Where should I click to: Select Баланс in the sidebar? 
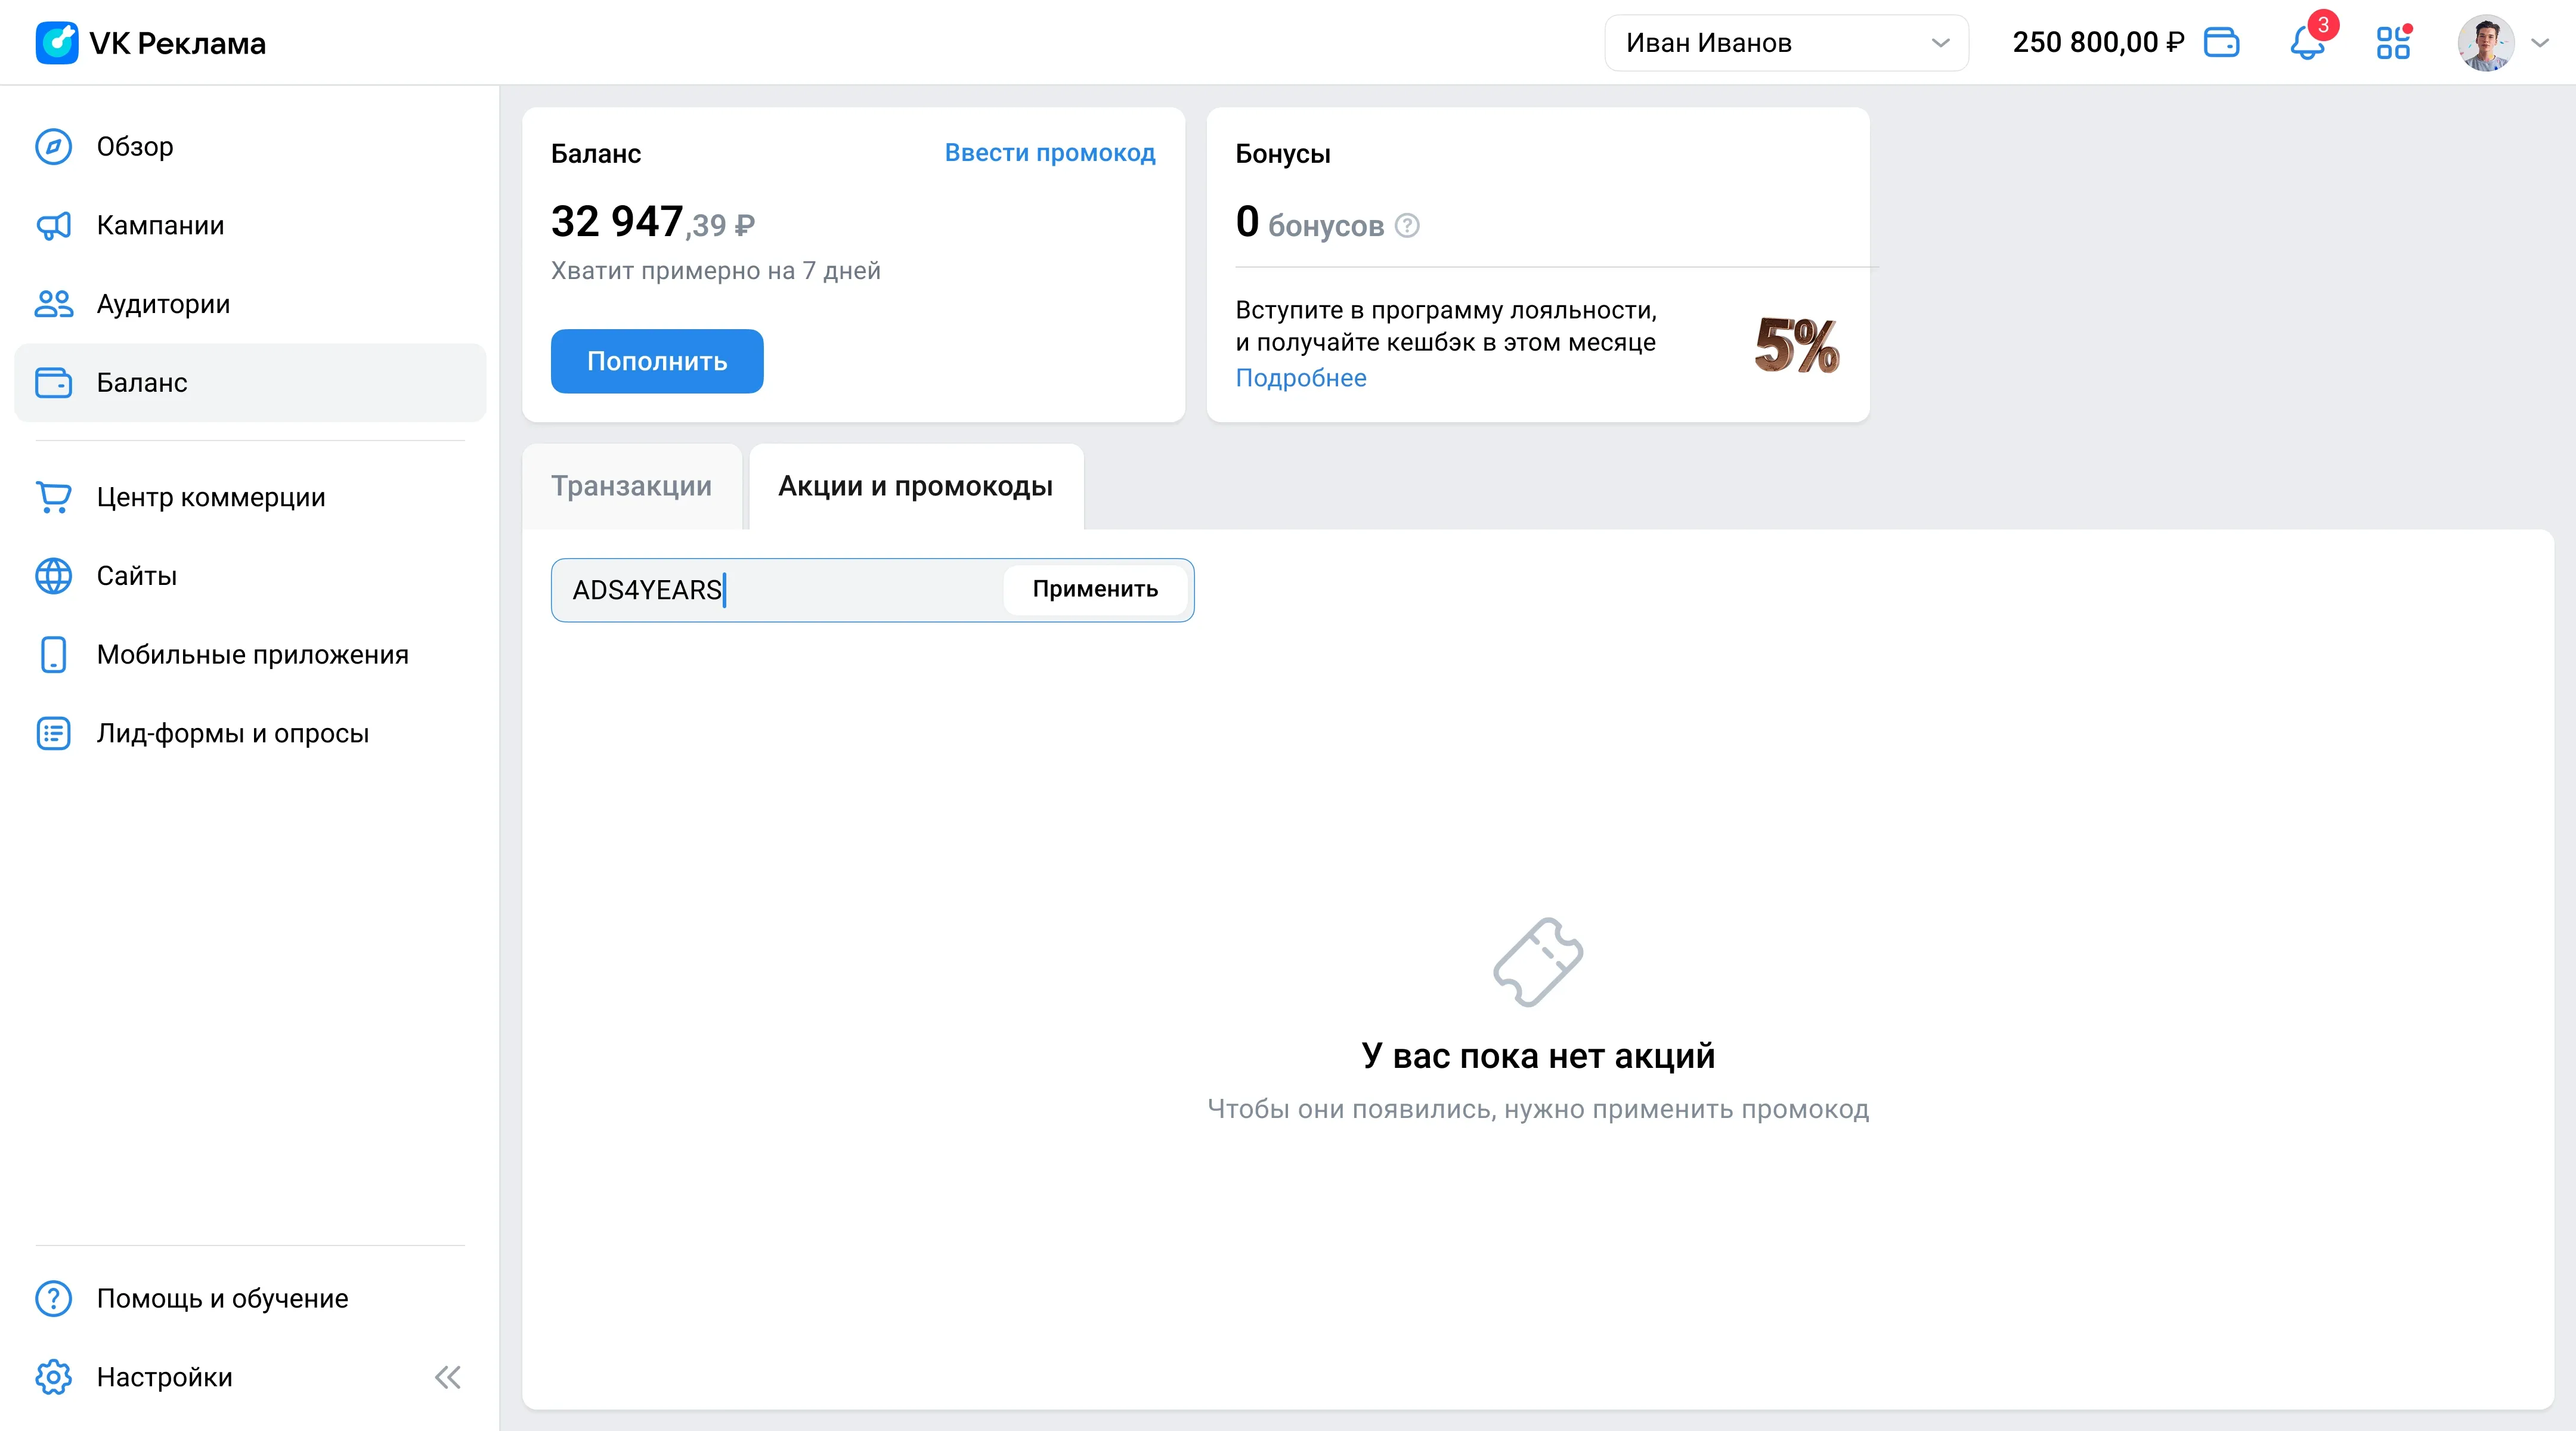pyautogui.click(x=250, y=383)
